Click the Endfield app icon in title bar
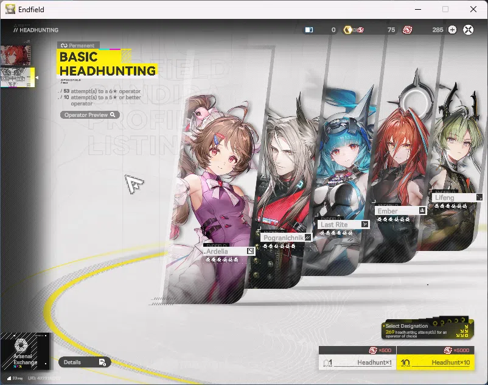Screen dimensions: 488x385 (10, 9)
